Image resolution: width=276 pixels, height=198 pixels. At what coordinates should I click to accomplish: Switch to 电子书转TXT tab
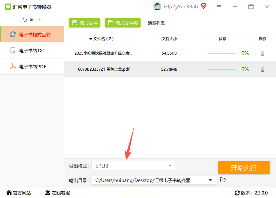point(32,50)
